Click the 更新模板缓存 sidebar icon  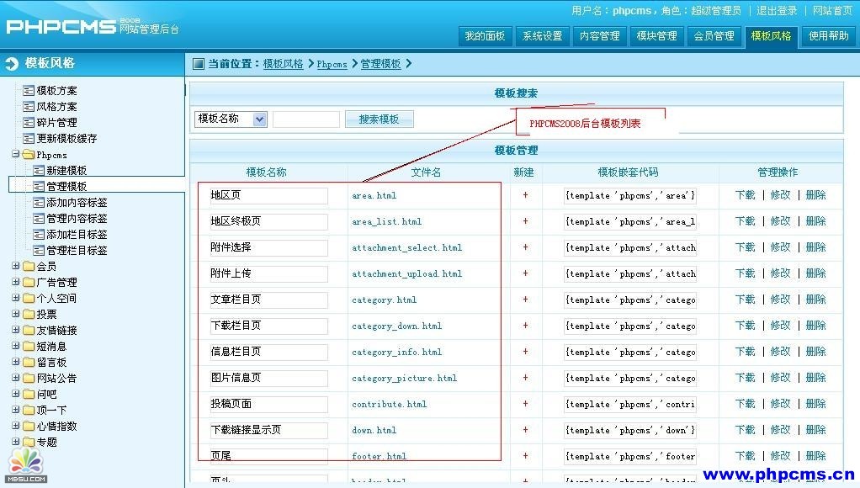pyautogui.click(x=29, y=139)
